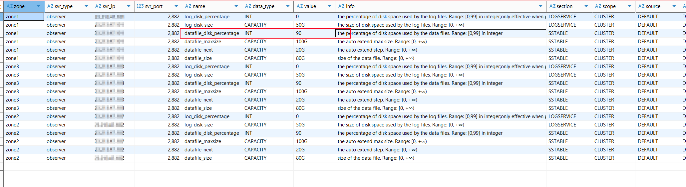Select value 0 in zone2 log_disk_percentage row
This screenshot has height=187, width=686.
pos(314,116)
